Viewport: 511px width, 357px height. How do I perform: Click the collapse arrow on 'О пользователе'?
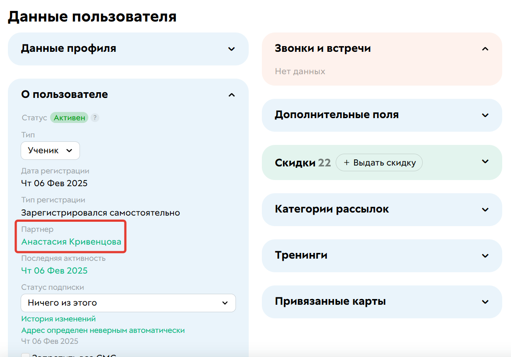[x=232, y=94]
